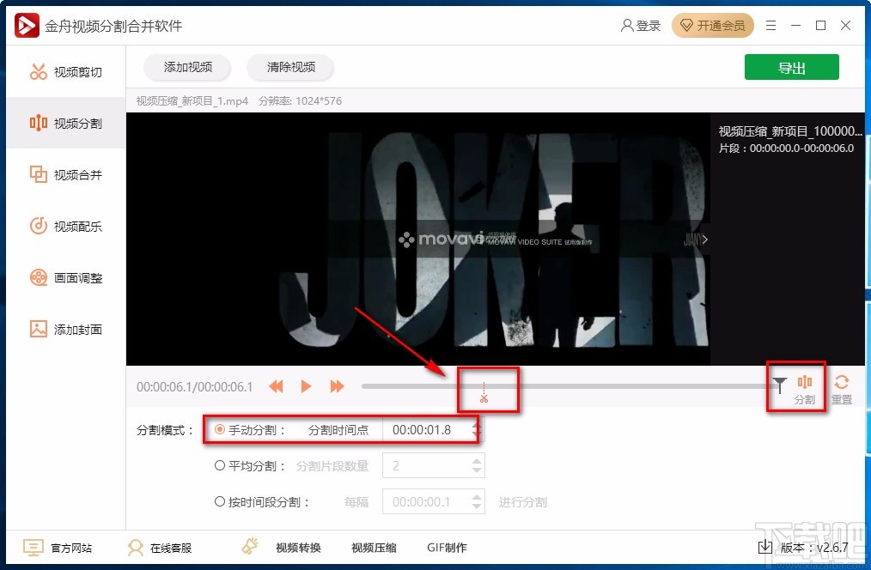871x570 pixels.
Task: Click the 视频配乐 music icon
Action: 39,226
